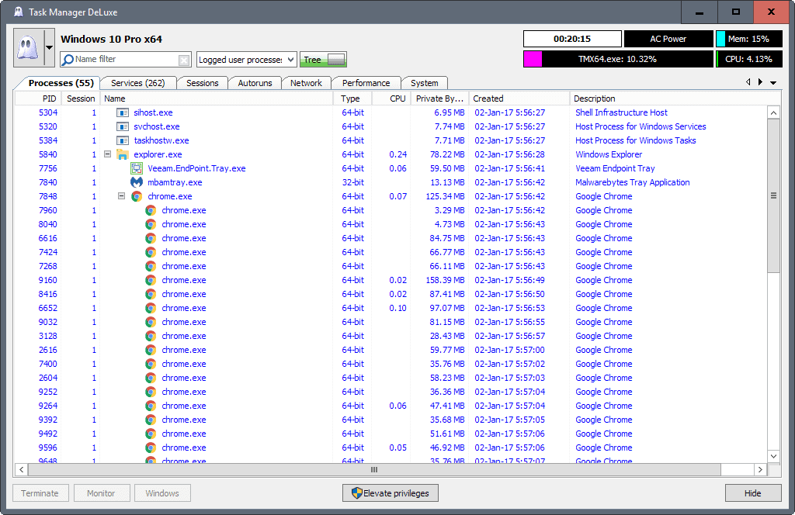This screenshot has width=795, height=515.
Task: Open the Autoruns tab
Action: 255,83
